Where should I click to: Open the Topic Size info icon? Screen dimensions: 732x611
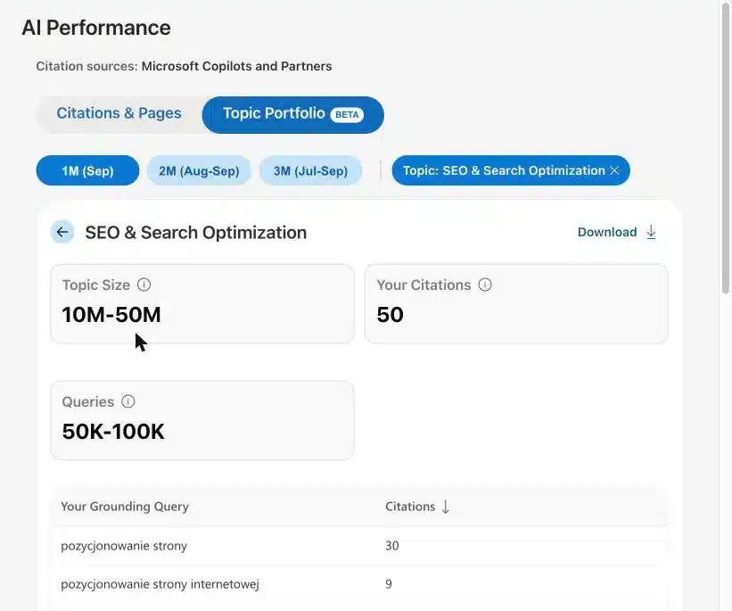point(144,285)
